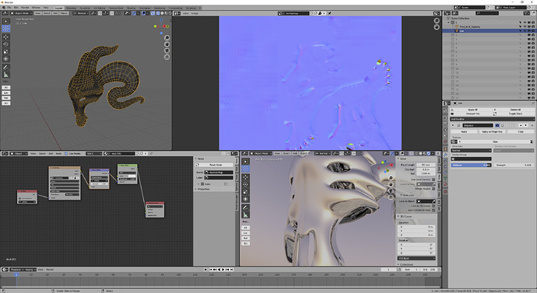537x293 pixels.
Task: Click the Apply All button
Action: [472, 110]
